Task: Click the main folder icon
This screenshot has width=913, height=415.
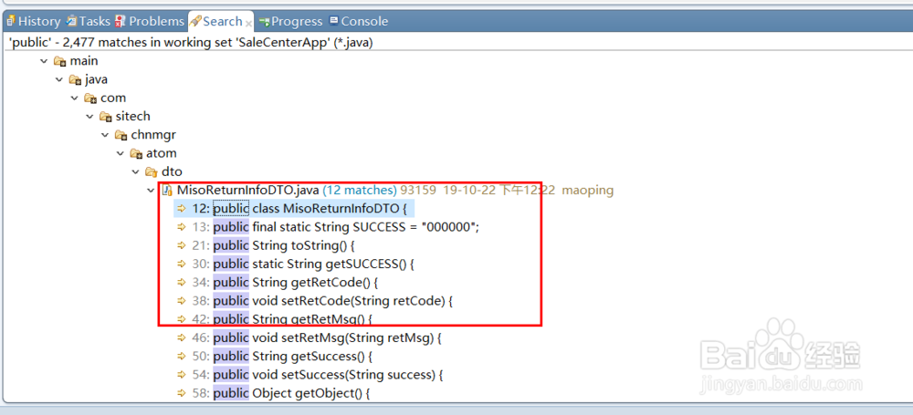Action: (x=59, y=61)
